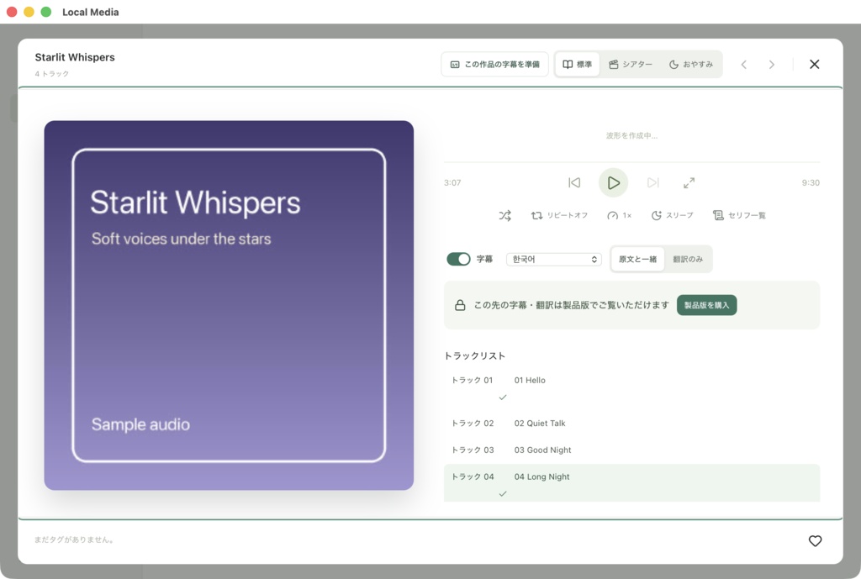Screen dimensions: 861x579
Task: Click the 4 トラック subtitle text
Action: 51,74
